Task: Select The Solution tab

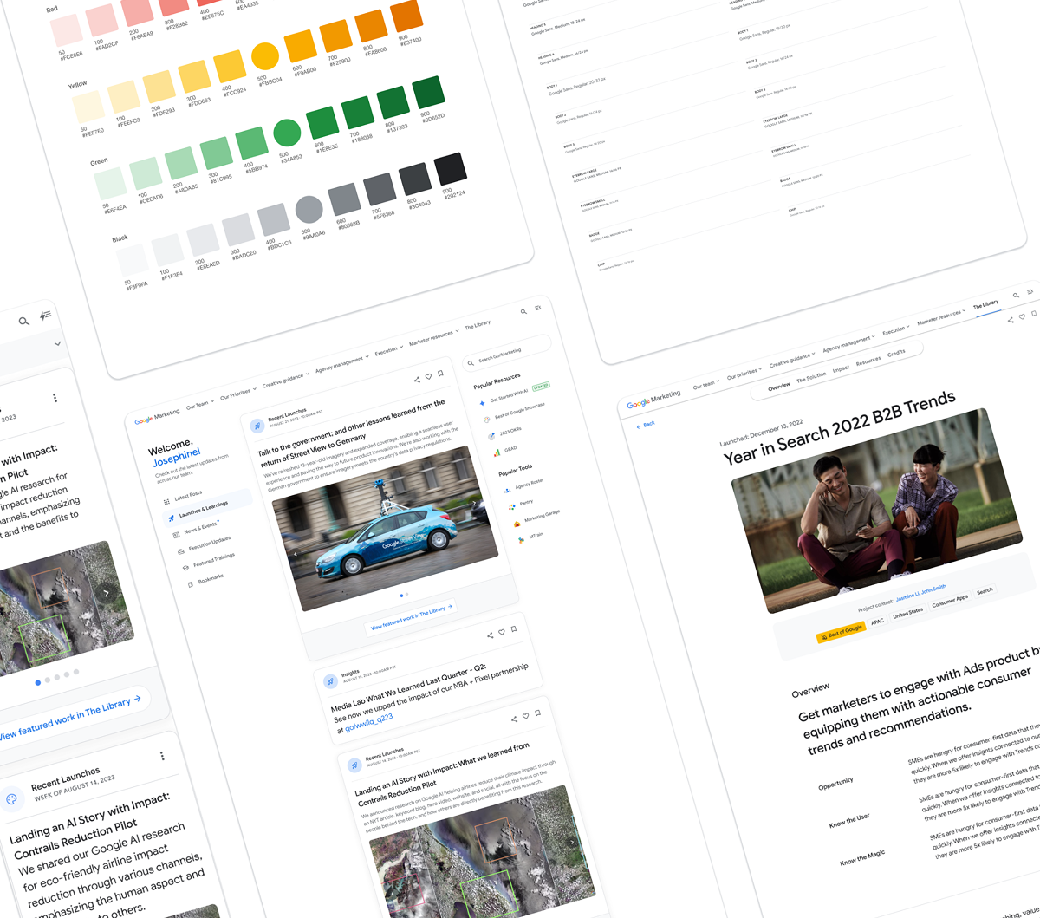Action: [x=811, y=378]
